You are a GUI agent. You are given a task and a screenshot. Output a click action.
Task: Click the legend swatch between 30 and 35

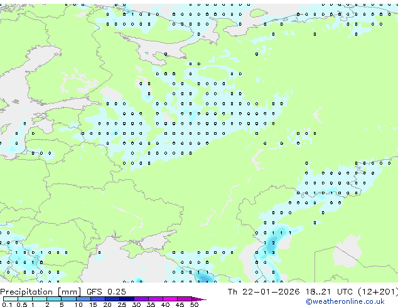tap(141, 299)
